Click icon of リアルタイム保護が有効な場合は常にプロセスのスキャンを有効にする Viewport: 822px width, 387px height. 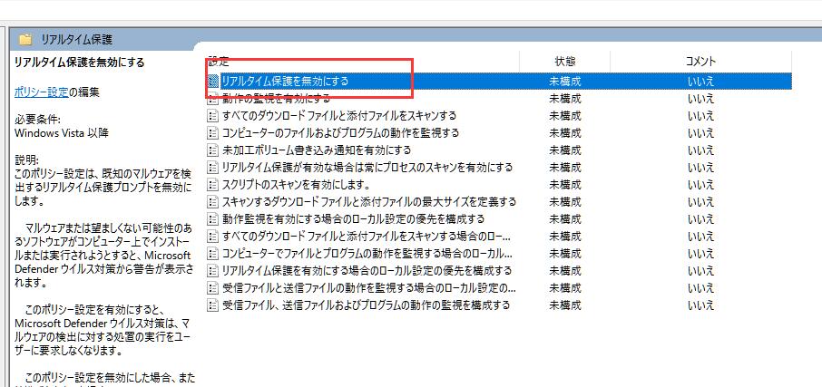[213, 168]
